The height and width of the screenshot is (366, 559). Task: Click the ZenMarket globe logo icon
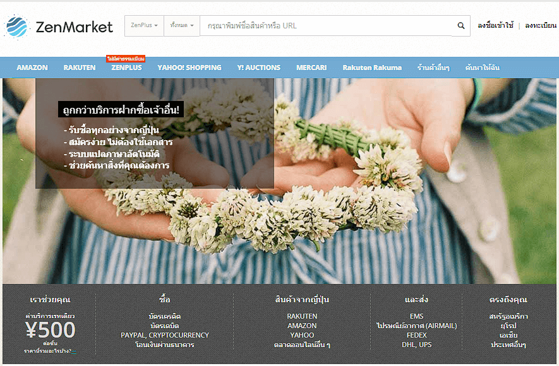tap(16, 27)
